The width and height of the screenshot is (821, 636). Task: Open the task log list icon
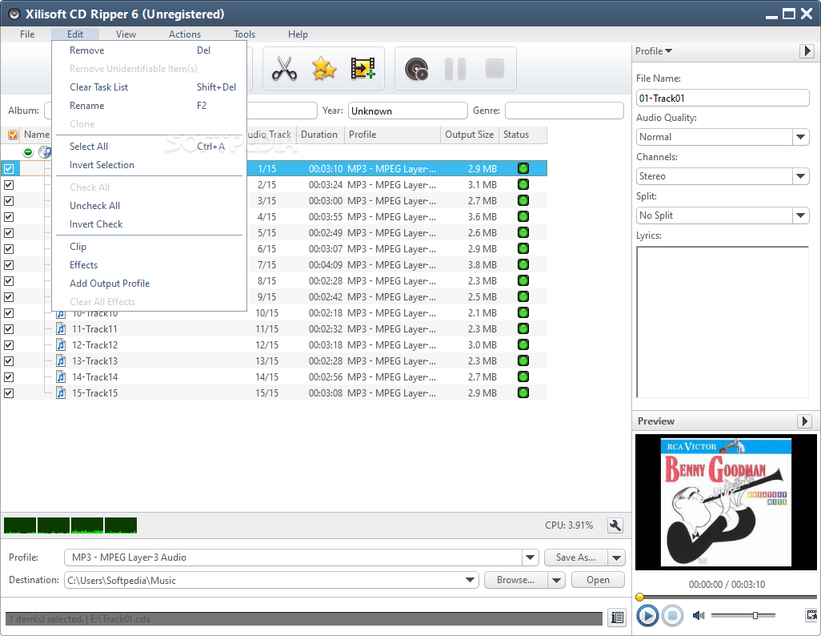[617, 618]
